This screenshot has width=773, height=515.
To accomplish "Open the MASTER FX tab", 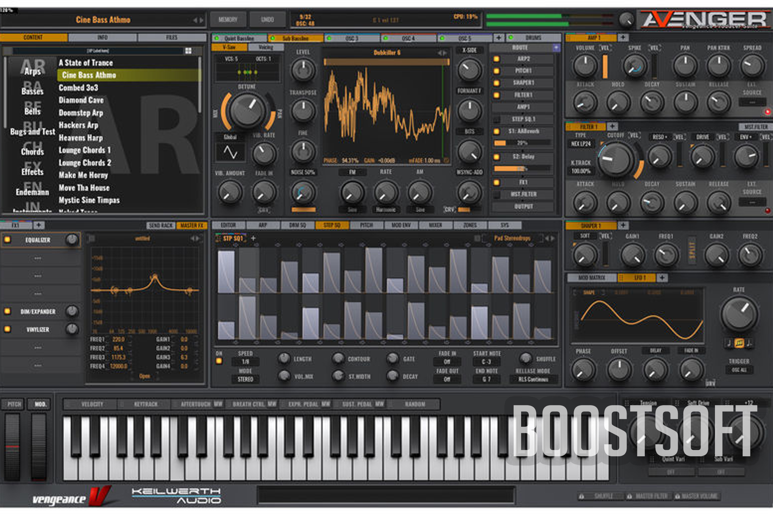I will [192, 226].
